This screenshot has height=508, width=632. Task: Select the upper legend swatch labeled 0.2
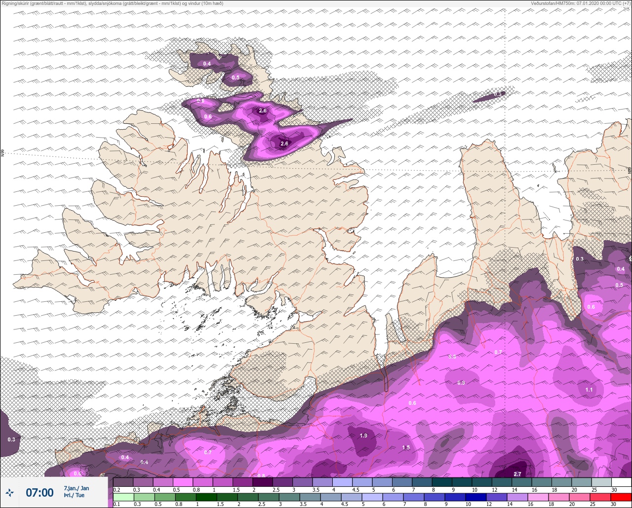[123, 482]
